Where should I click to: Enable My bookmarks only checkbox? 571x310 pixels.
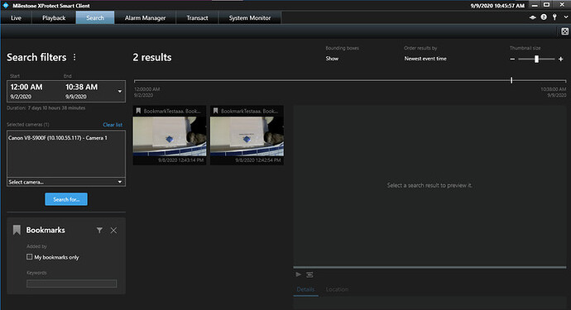(x=30, y=257)
